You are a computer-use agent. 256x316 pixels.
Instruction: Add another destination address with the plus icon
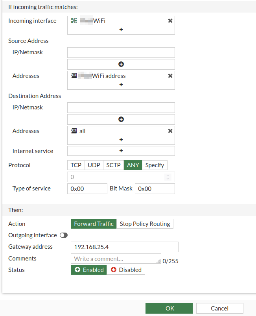(121, 140)
